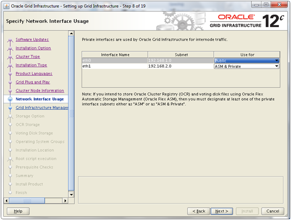Close the Oracle Grid Infrastructure window
The width and height of the screenshot is (291, 220).
coord(279,5)
